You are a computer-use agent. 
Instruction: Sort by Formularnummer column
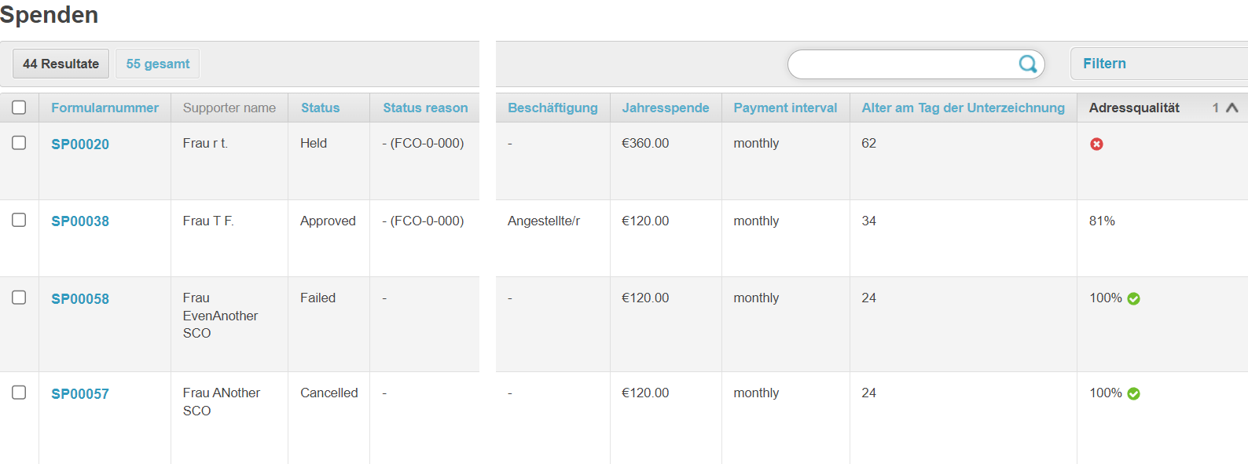click(x=105, y=108)
